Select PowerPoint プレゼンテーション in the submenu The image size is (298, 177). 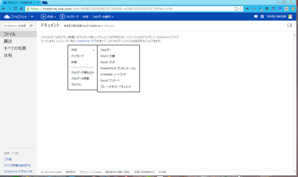(x=118, y=68)
